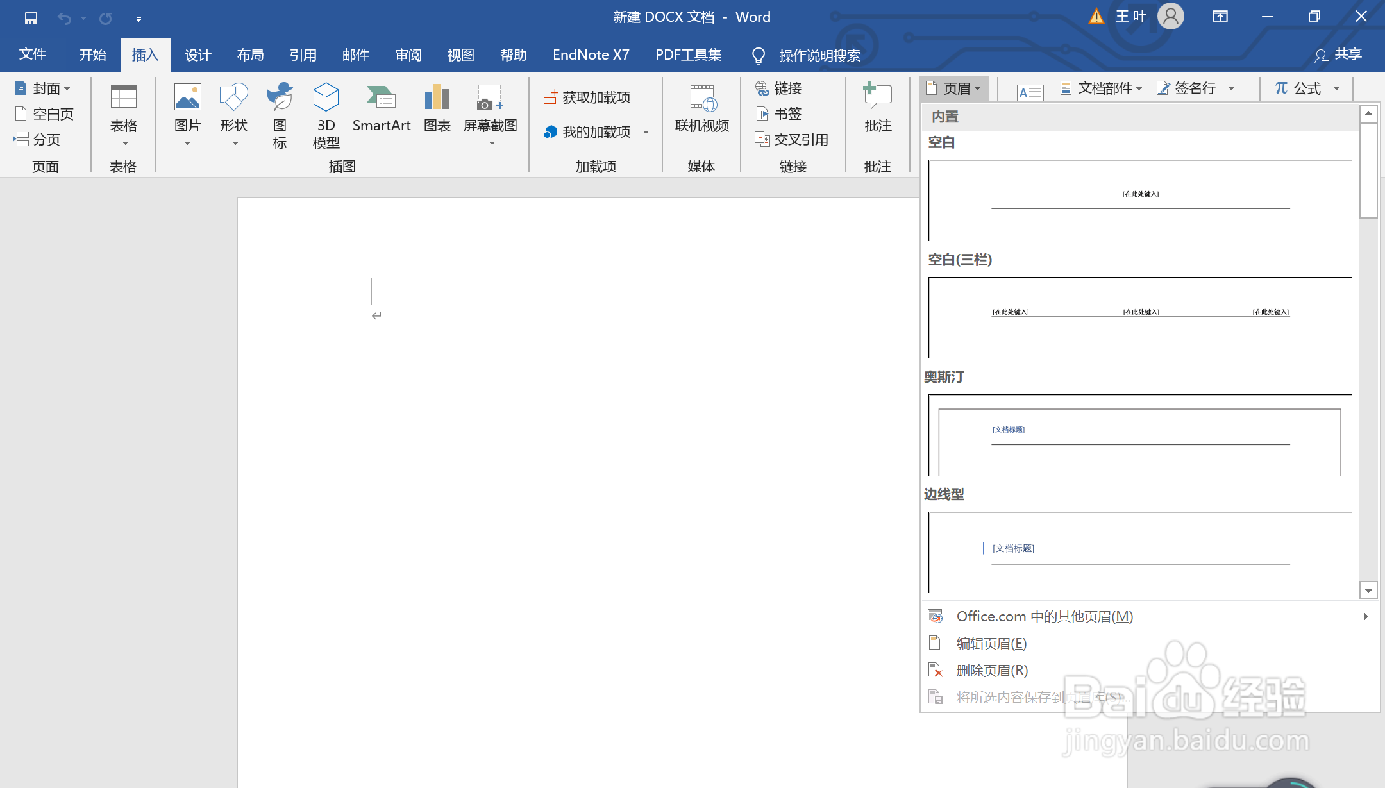This screenshot has height=788, width=1385.
Task: Click the Save icon in title bar
Action: [31, 18]
